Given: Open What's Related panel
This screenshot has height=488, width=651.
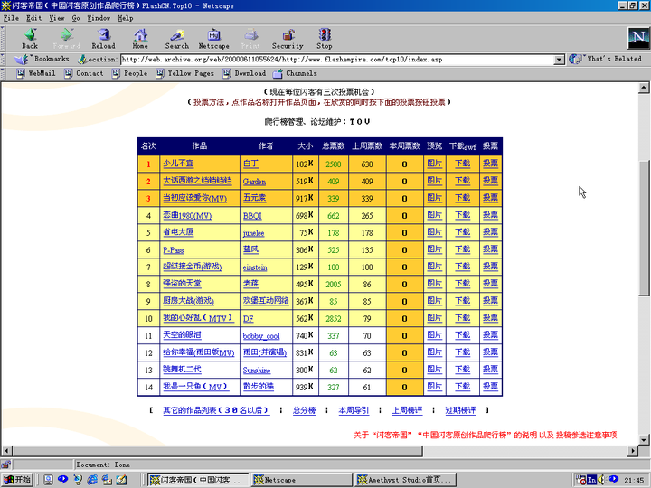Looking at the screenshot, I should (x=607, y=59).
